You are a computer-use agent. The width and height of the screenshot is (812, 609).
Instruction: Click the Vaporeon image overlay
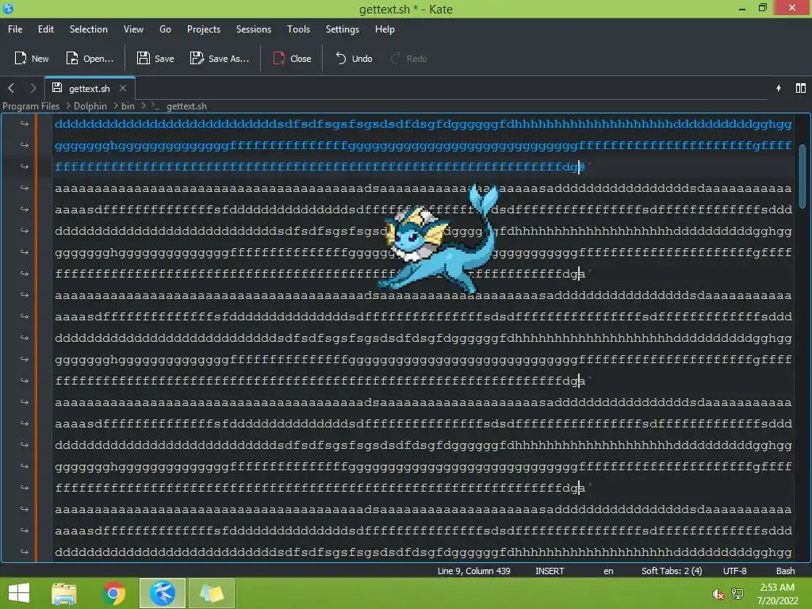tap(438, 238)
